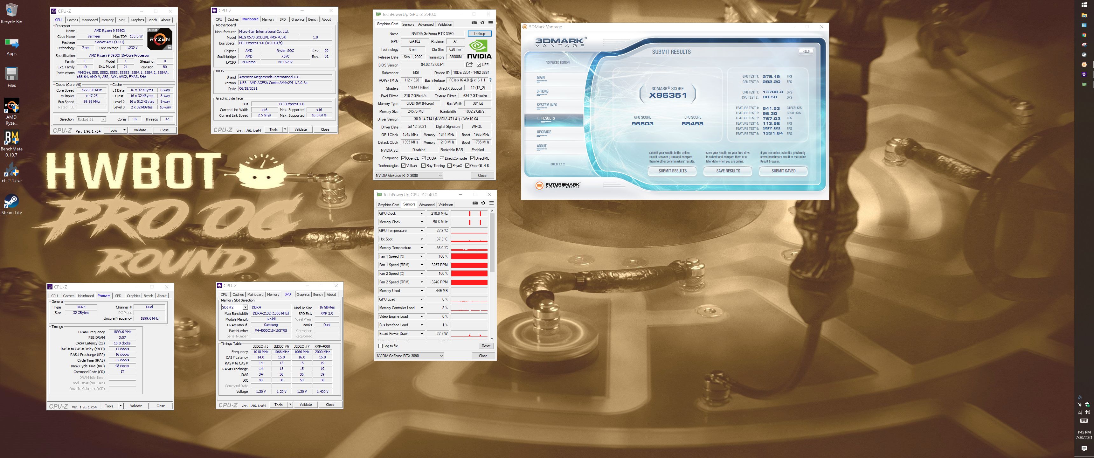Open the notification center icon on the taskbar
The height and width of the screenshot is (458, 1094).
tap(1084, 449)
